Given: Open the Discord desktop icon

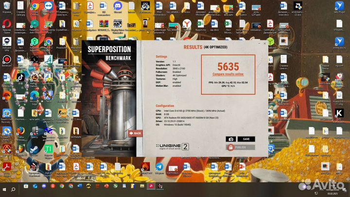Looking at the screenshot, I should 118,7.
